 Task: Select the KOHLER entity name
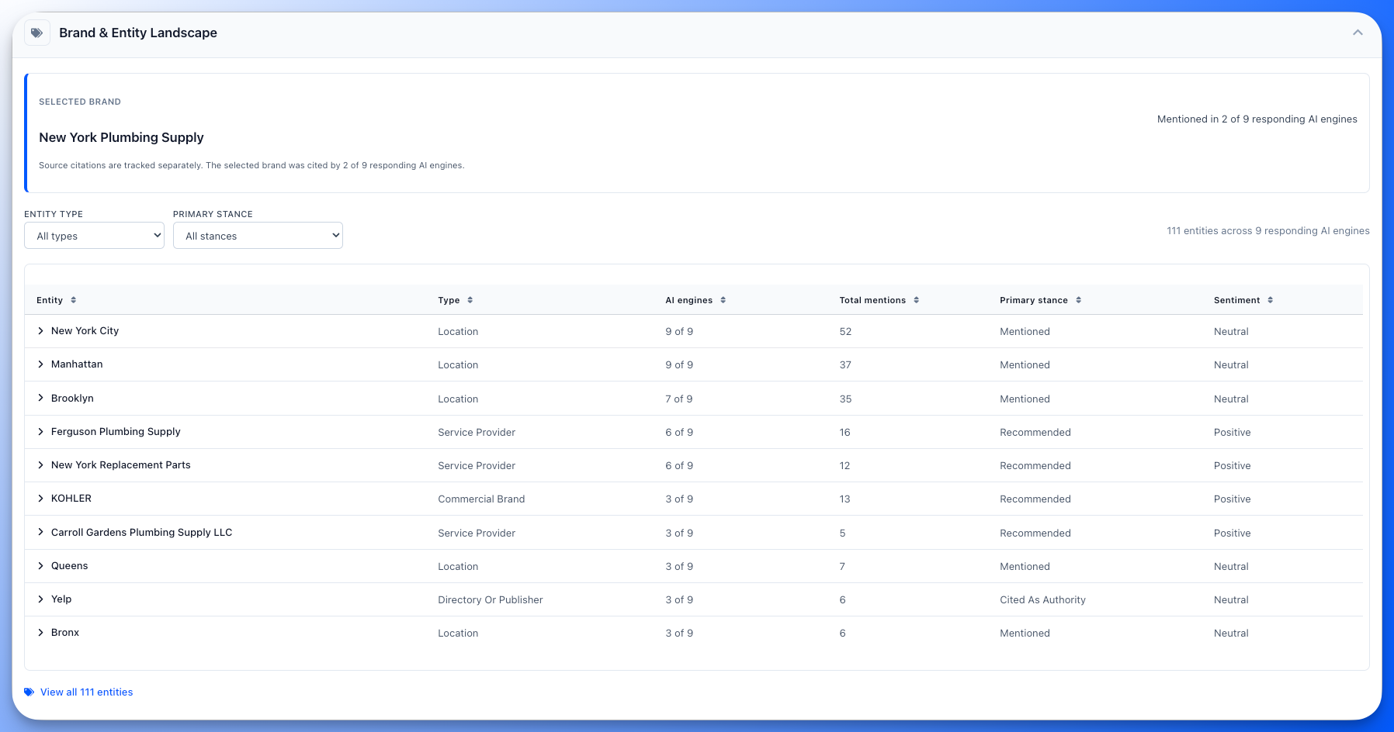pos(71,499)
